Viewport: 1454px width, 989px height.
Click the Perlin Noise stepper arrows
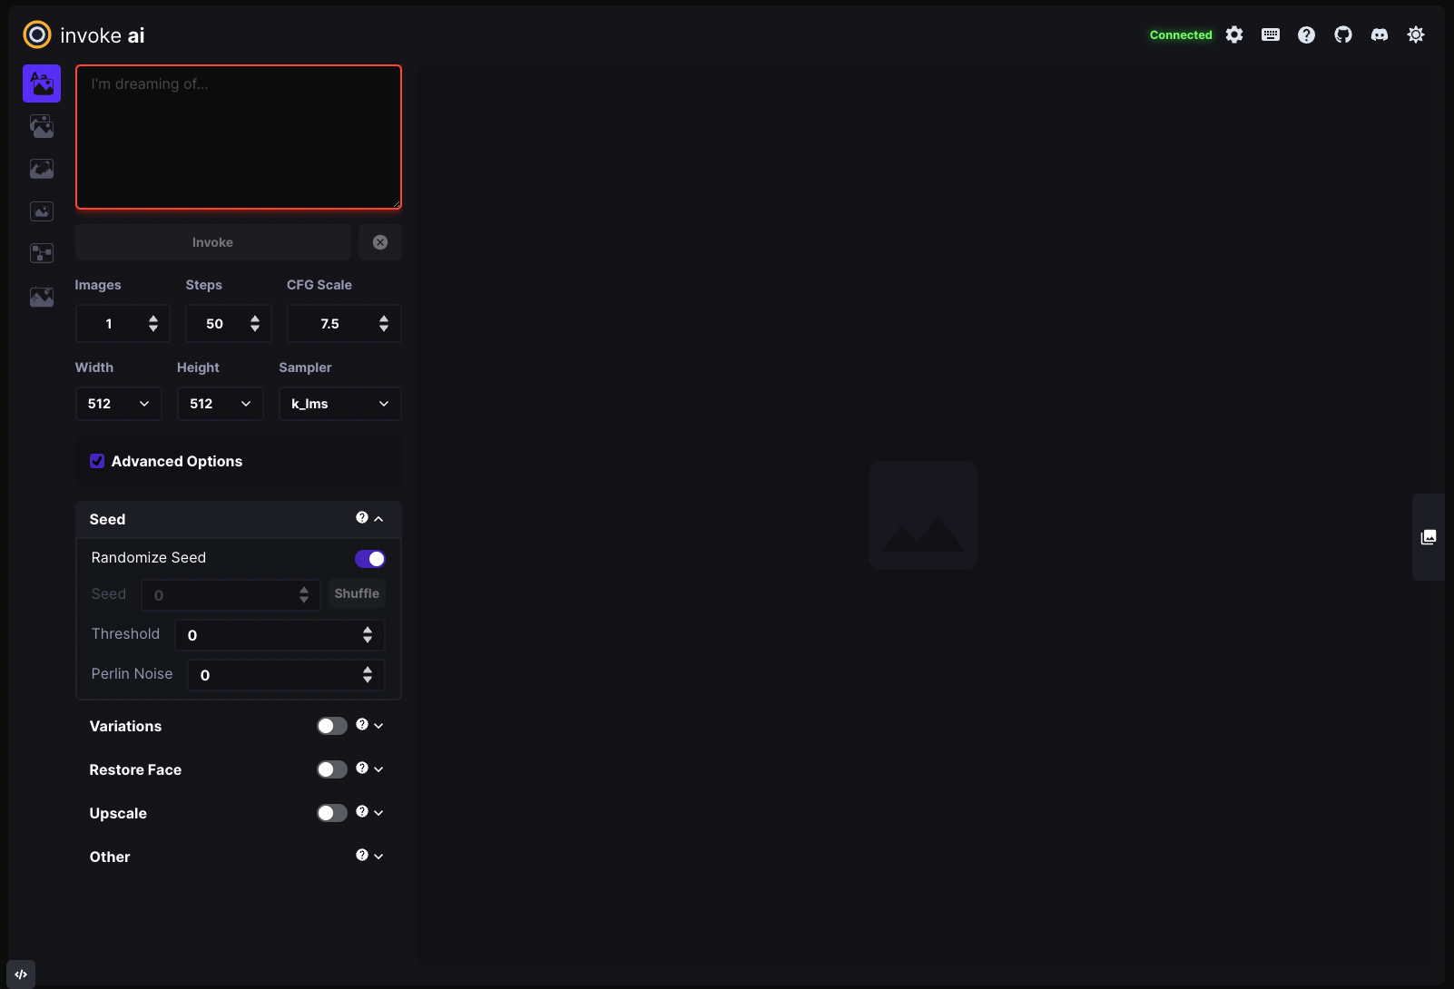[368, 674]
